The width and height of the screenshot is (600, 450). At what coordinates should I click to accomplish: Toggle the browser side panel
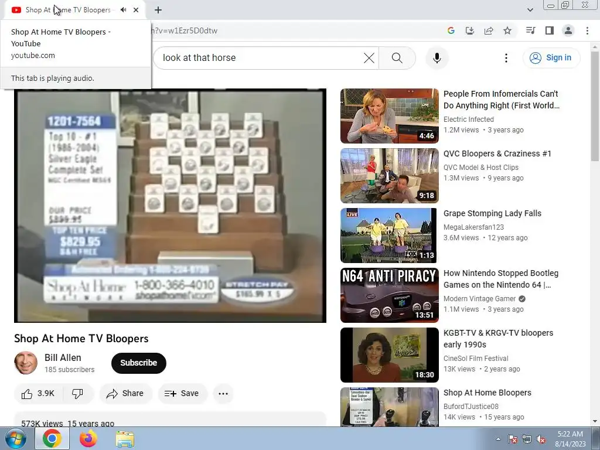coord(549,30)
